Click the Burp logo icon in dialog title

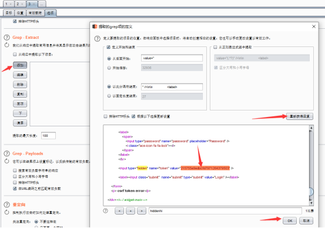click(95, 26)
